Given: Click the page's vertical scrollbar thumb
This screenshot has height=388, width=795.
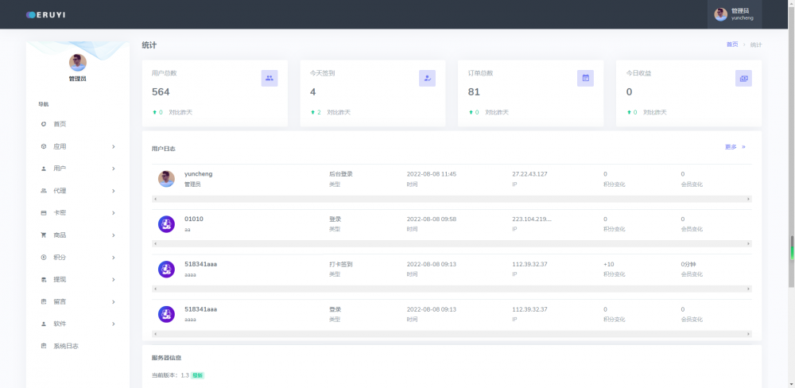Looking at the screenshot, I should (791, 248).
